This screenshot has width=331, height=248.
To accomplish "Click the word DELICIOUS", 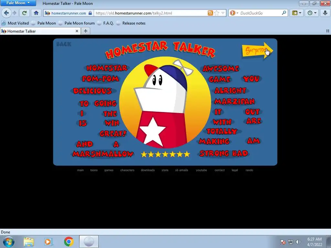I will point(92,91).
